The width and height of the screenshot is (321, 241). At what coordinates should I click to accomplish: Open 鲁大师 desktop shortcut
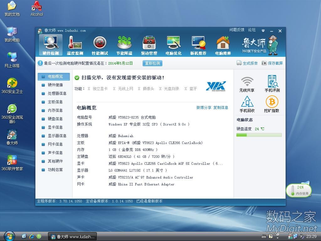click(12, 137)
